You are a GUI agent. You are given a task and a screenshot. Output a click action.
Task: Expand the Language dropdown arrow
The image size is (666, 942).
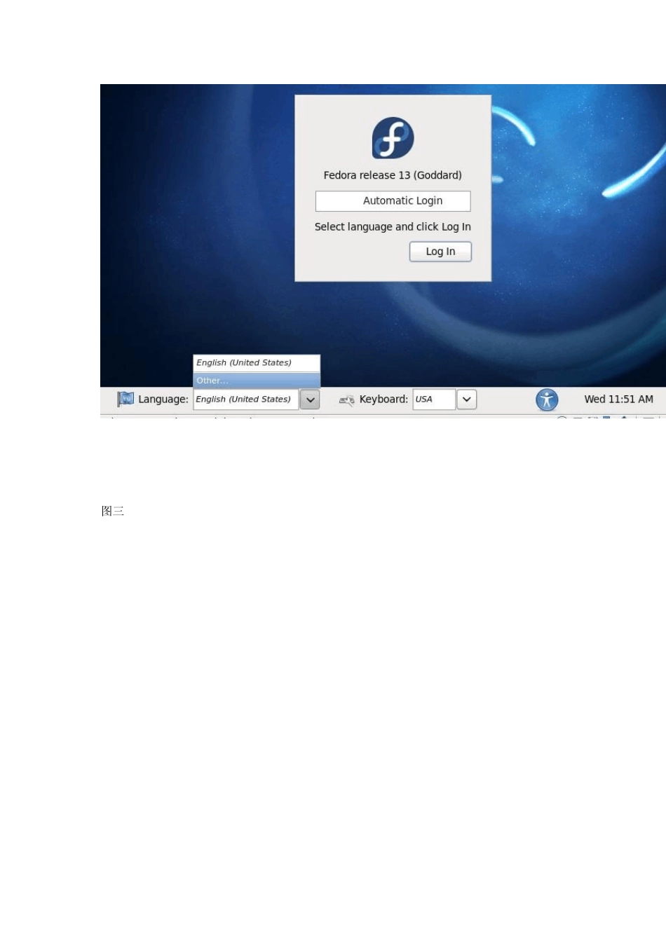coord(310,400)
